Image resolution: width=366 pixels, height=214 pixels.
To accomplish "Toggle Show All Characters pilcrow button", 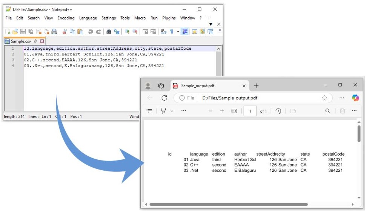I will pyautogui.click(x=172, y=32).
